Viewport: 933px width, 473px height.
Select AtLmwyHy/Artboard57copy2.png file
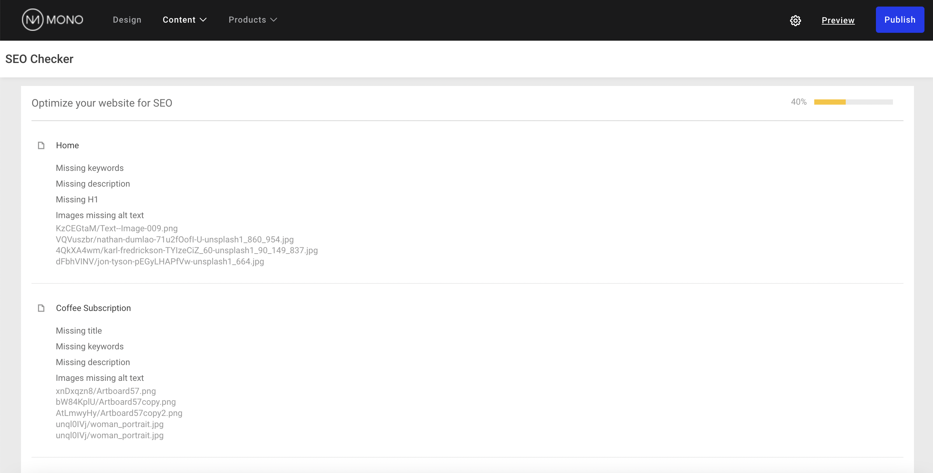[x=119, y=413]
